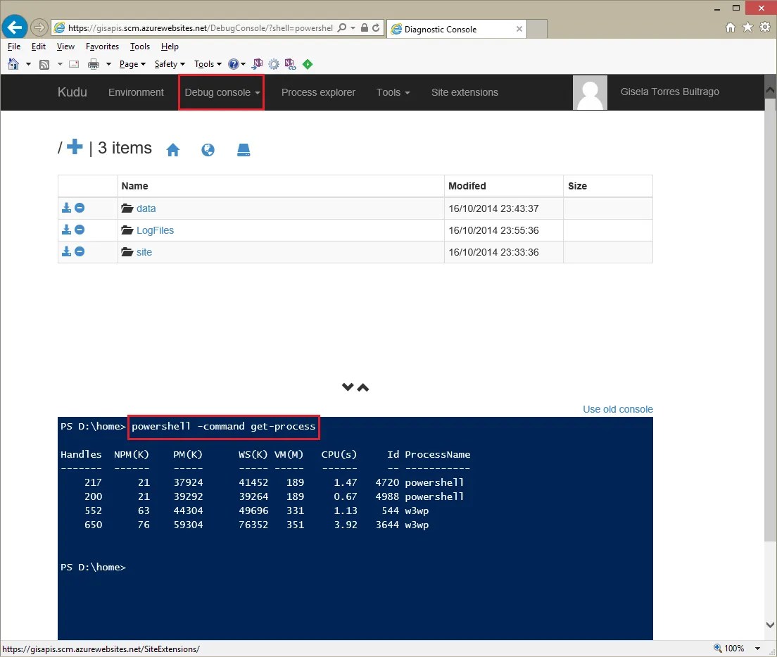Open the Debug console dropdown in Kudu
The height and width of the screenshot is (657, 777).
[x=222, y=92]
